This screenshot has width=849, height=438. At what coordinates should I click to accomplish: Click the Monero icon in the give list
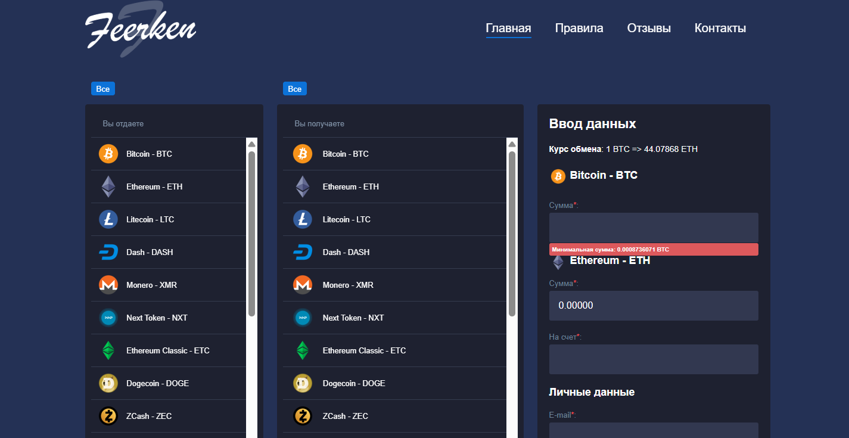click(x=108, y=285)
